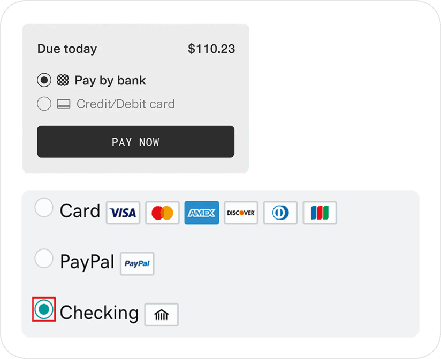The image size is (441, 359).
Task: Select the Card payment radio button
Action: (44, 208)
